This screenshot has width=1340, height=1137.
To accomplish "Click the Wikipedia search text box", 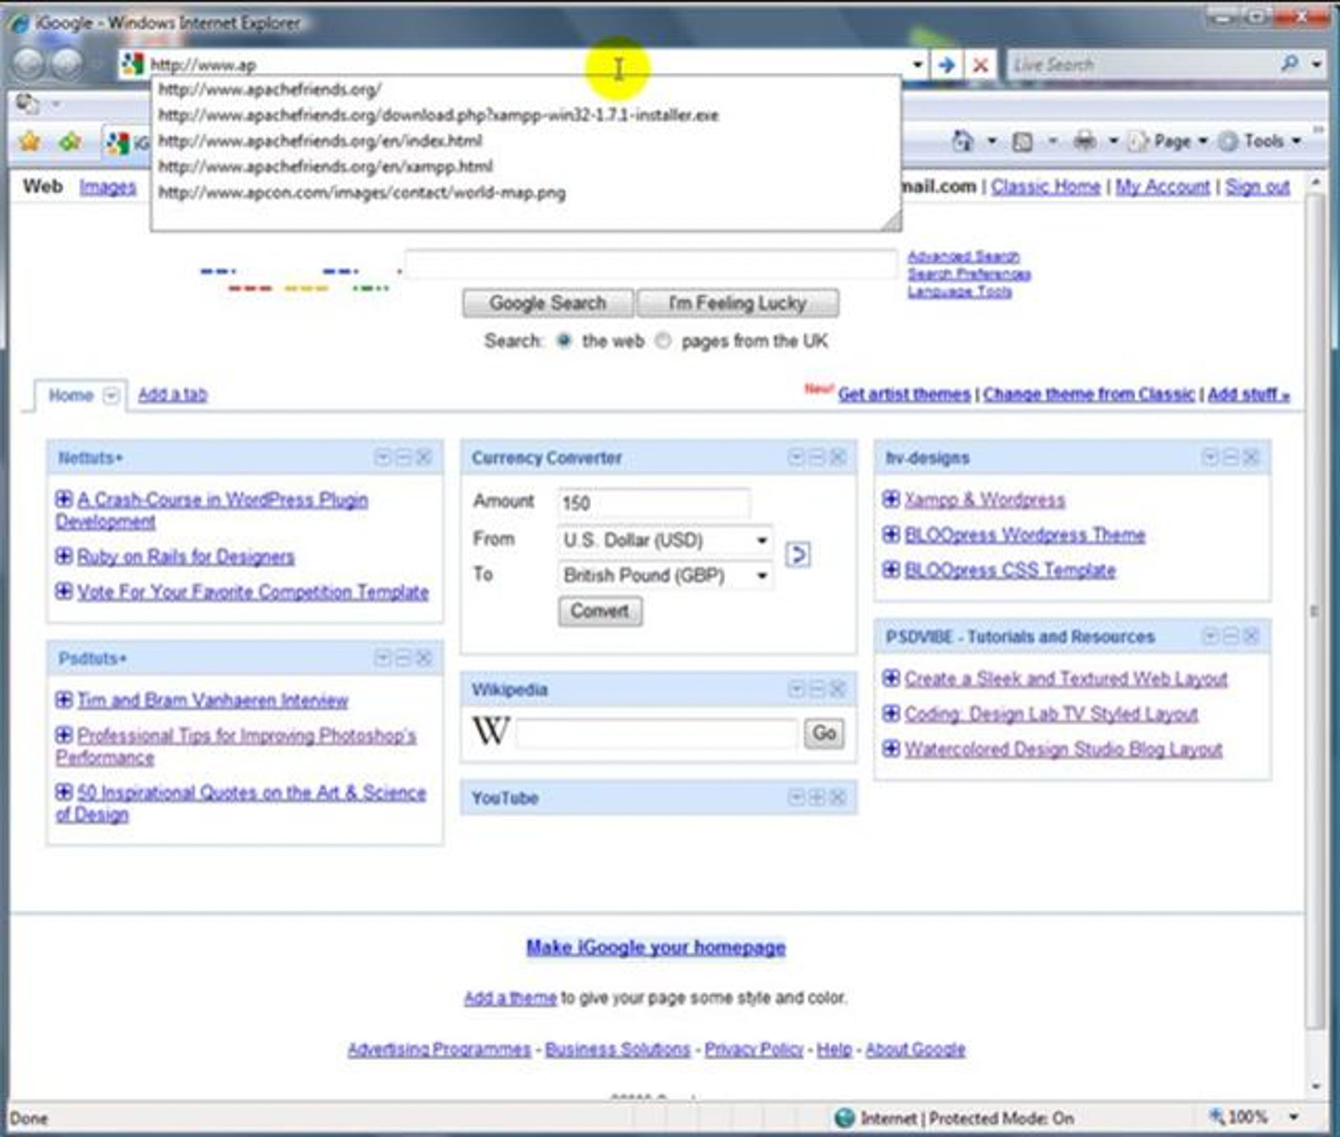I will tap(656, 733).
